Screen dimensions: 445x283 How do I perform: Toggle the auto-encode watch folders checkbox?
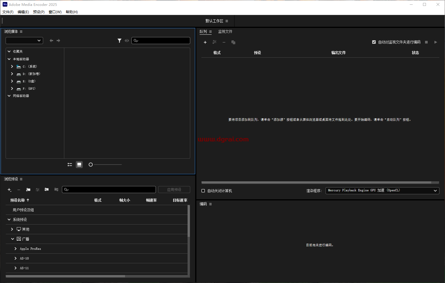coord(374,42)
